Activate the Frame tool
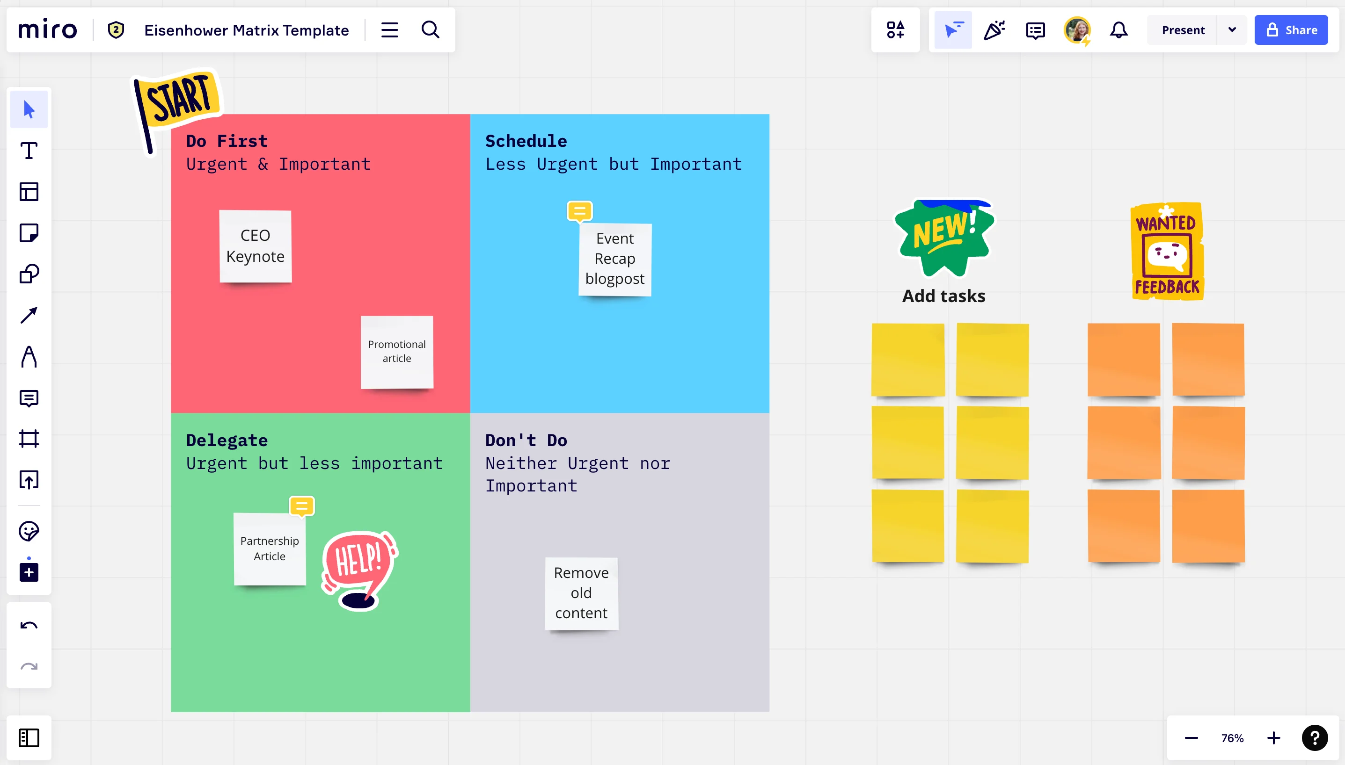This screenshot has width=1345, height=765. [x=29, y=439]
